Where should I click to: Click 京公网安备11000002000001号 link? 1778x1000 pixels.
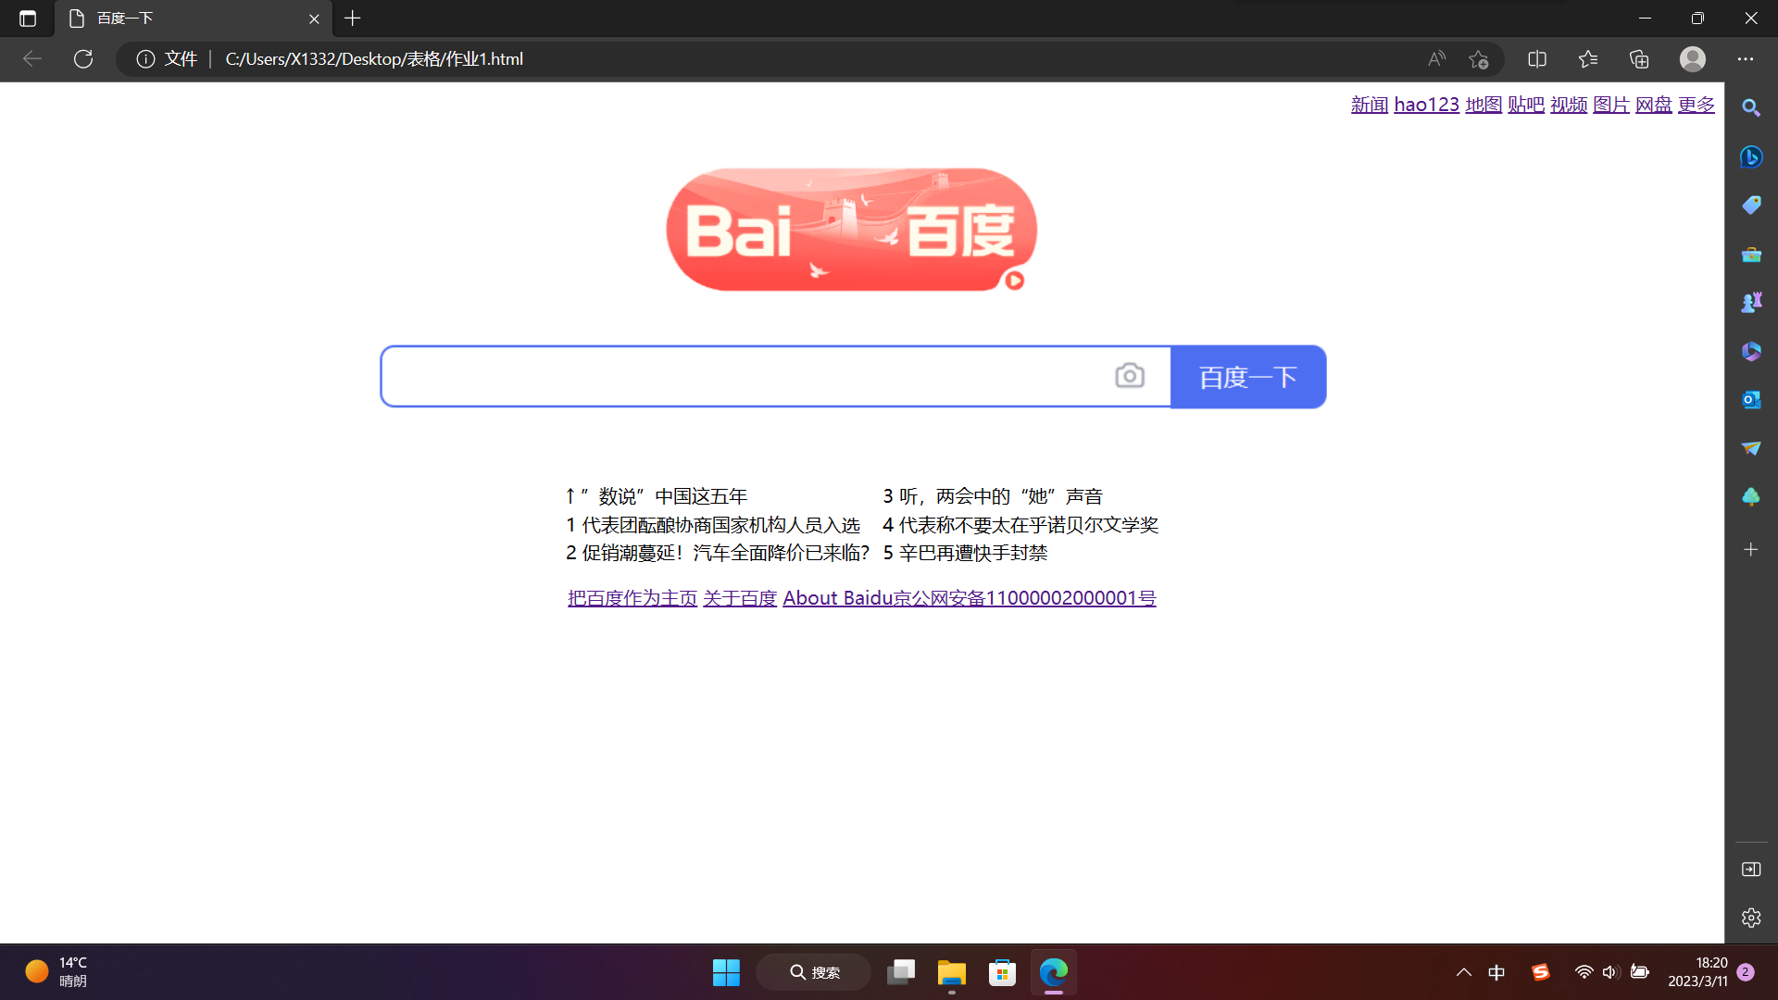pos(1024,598)
